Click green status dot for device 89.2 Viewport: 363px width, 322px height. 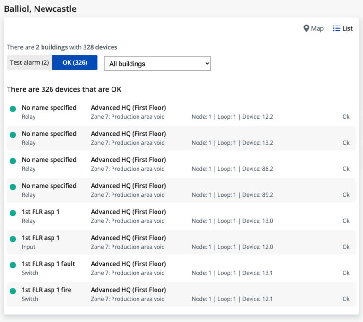pyautogui.click(x=13, y=187)
